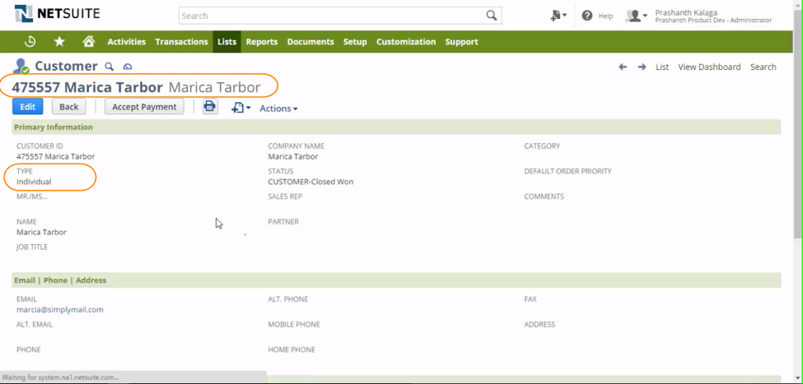Click the ADDRESS field label
Image resolution: width=803 pixels, height=384 pixels.
539,325
